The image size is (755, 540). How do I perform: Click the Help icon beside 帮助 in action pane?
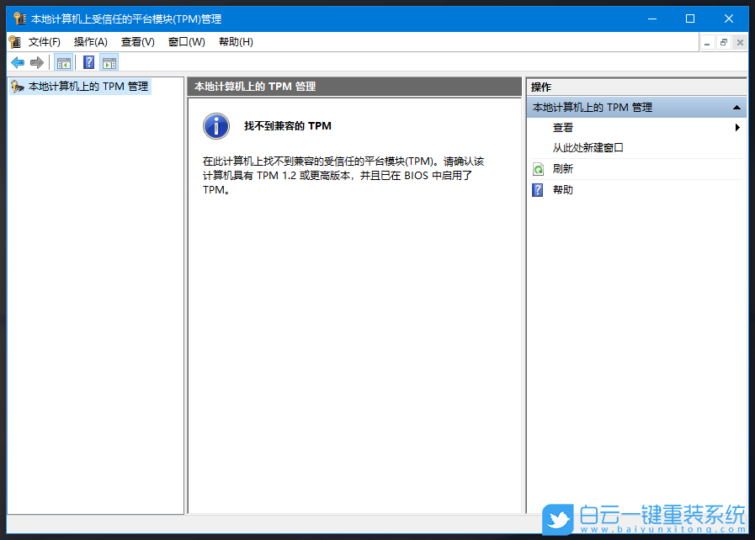(x=537, y=189)
